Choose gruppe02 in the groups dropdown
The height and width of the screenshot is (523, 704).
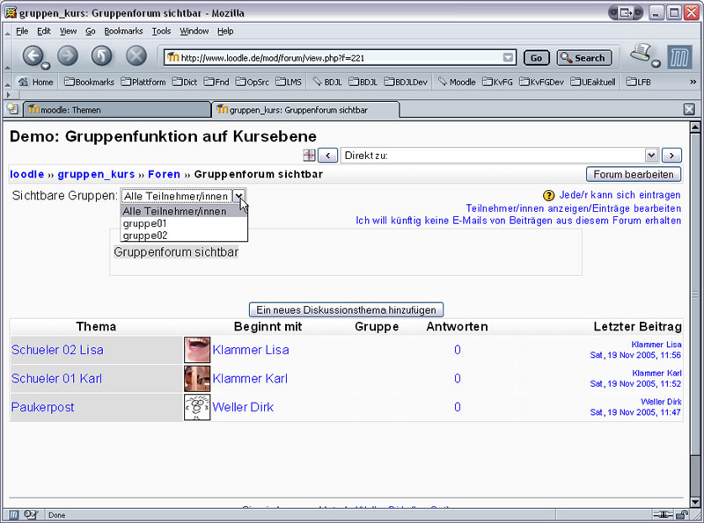tap(145, 236)
